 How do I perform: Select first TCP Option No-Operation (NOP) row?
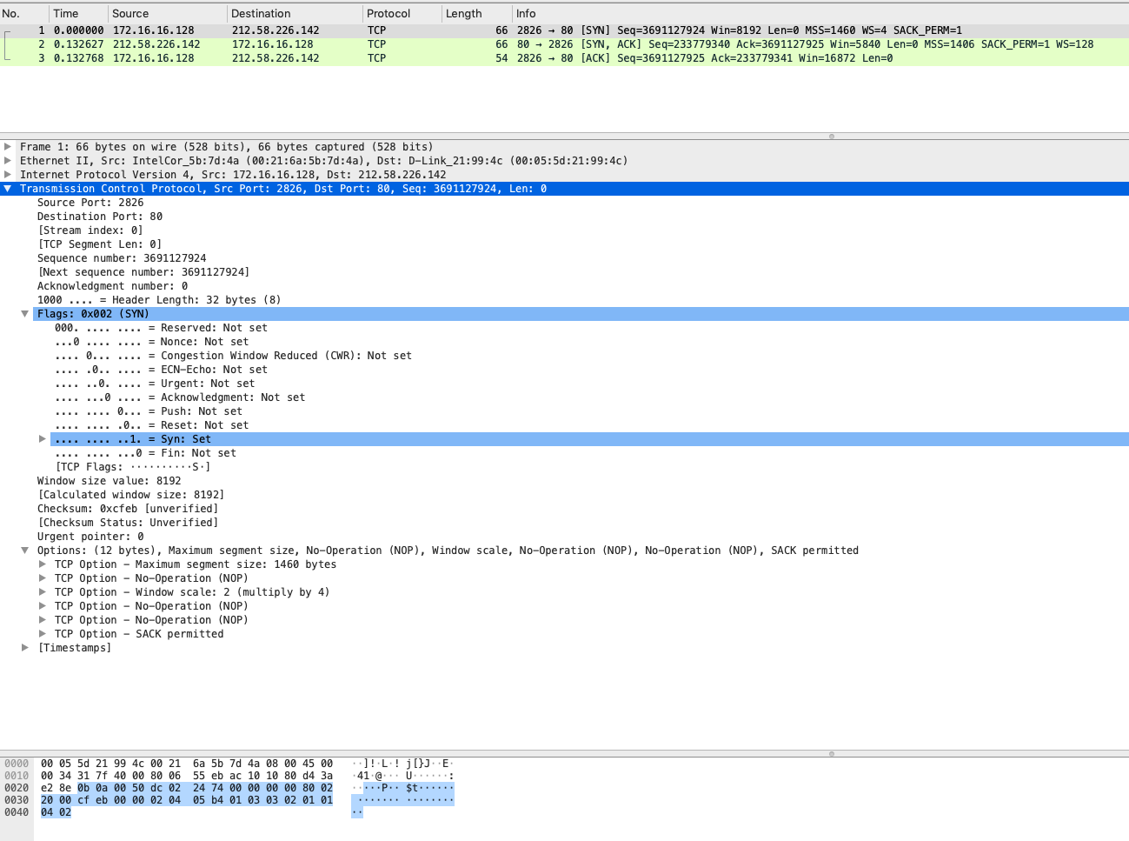point(151,578)
